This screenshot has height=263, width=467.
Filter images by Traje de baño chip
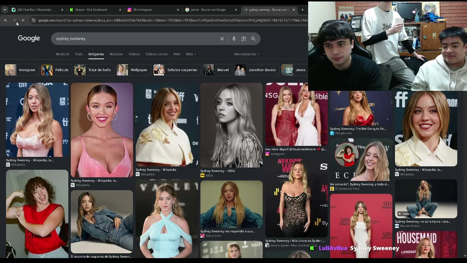tap(94, 70)
